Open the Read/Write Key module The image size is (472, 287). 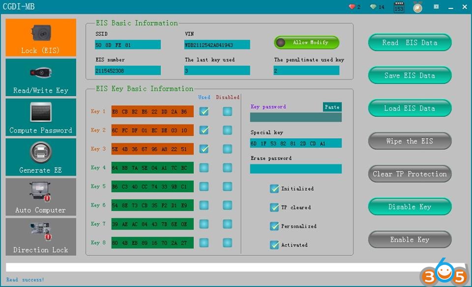(x=41, y=78)
